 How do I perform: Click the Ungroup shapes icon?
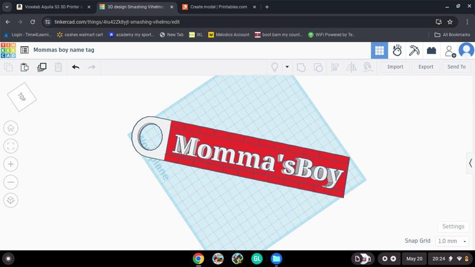pos(318,67)
